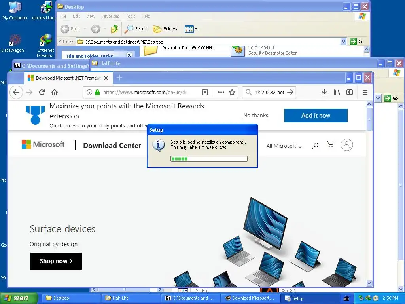Reload the Microsoft download page

point(42,92)
